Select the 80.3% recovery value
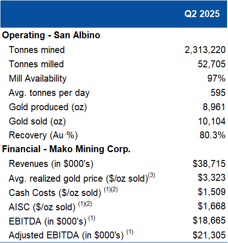Image resolution: width=228 pixels, height=243 pixels. [212, 135]
